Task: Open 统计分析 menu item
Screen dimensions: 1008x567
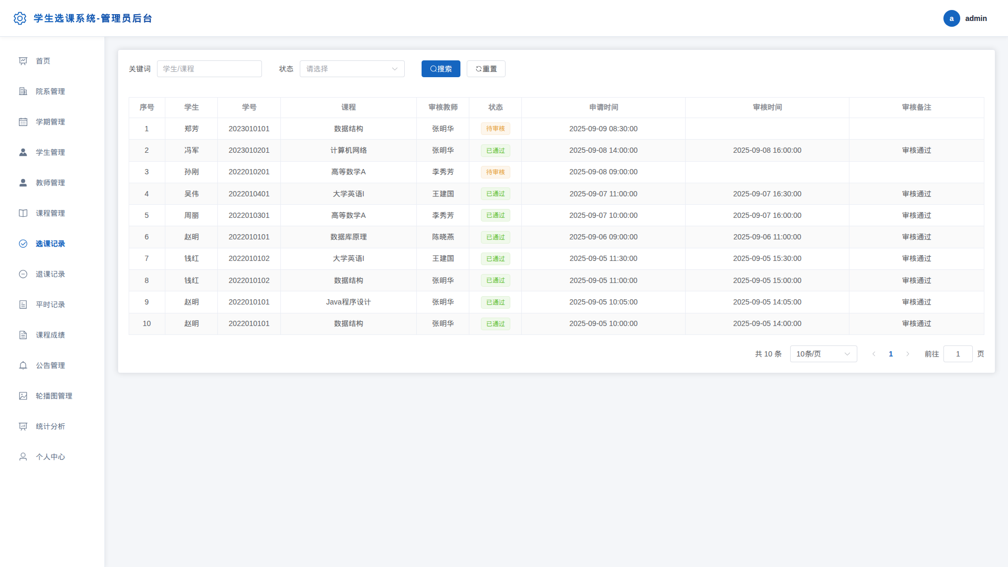Action: (x=52, y=426)
